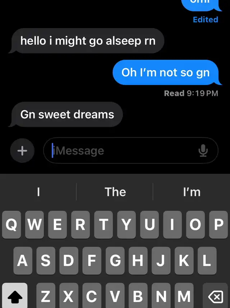This screenshot has height=308, width=230.
Task: Tap the "Gn sweet dreams" message bubble
Action: pyautogui.click(x=67, y=114)
